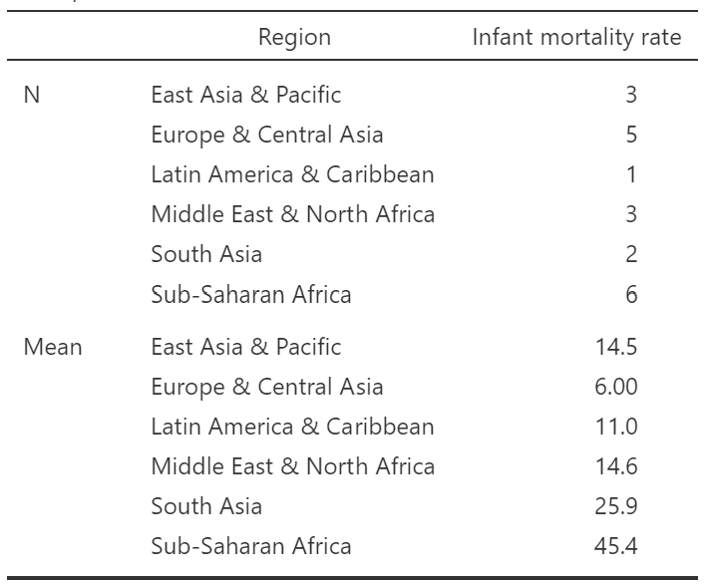Click the Infant mortality rate column header
The width and height of the screenshot is (708, 584).
click(x=576, y=38)
